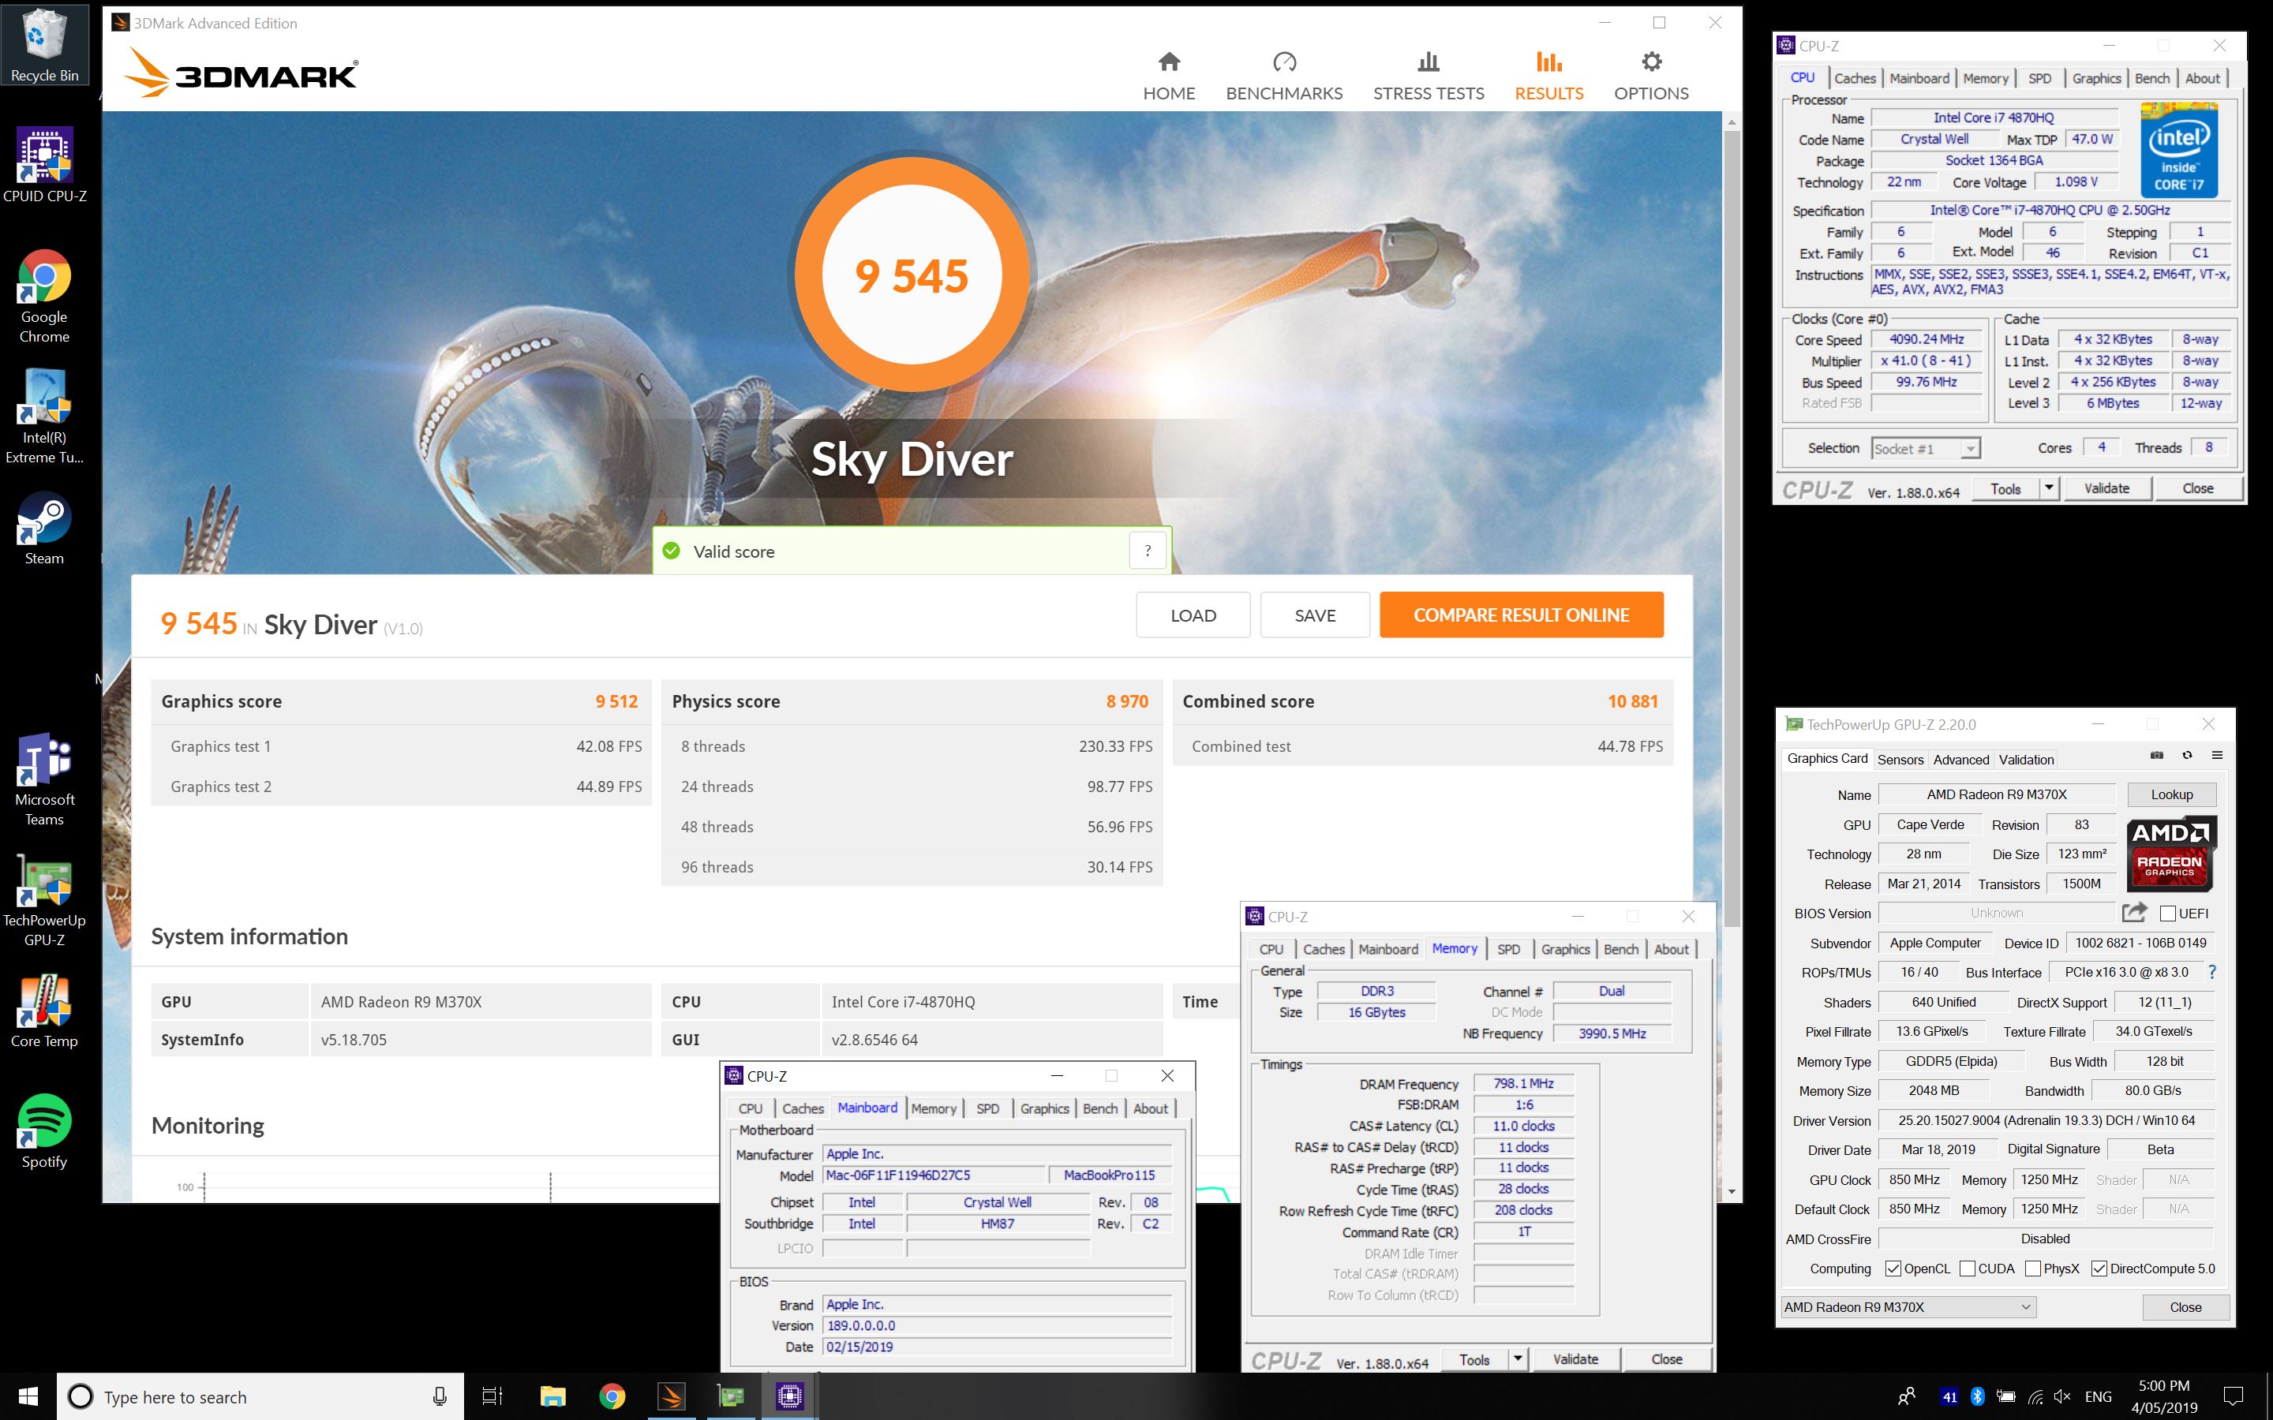Click the ENG language indicator

pos(2097,1396)
